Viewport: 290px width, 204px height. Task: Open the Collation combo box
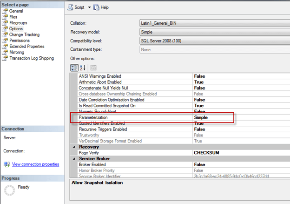215,23
